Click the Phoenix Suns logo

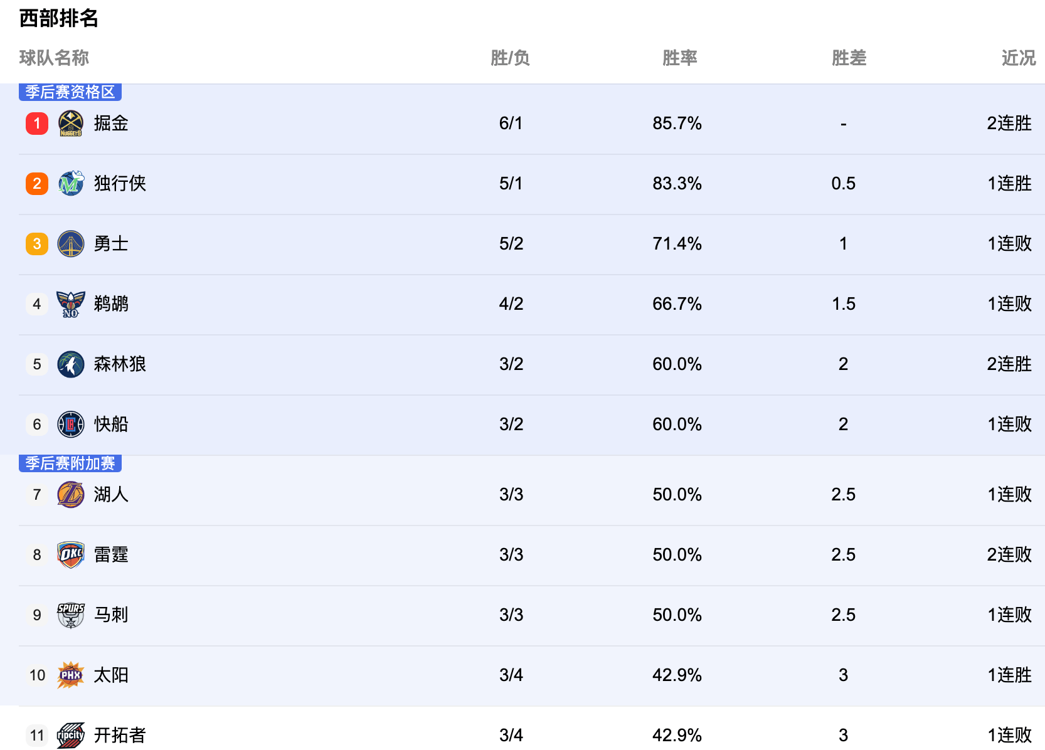coord(71,675)
